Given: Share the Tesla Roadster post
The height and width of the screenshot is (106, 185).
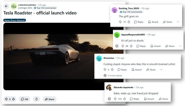Looking at the screenshot, I should coord(50,99).
